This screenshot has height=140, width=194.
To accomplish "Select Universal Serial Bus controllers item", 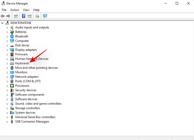I will tap(35, 117).
